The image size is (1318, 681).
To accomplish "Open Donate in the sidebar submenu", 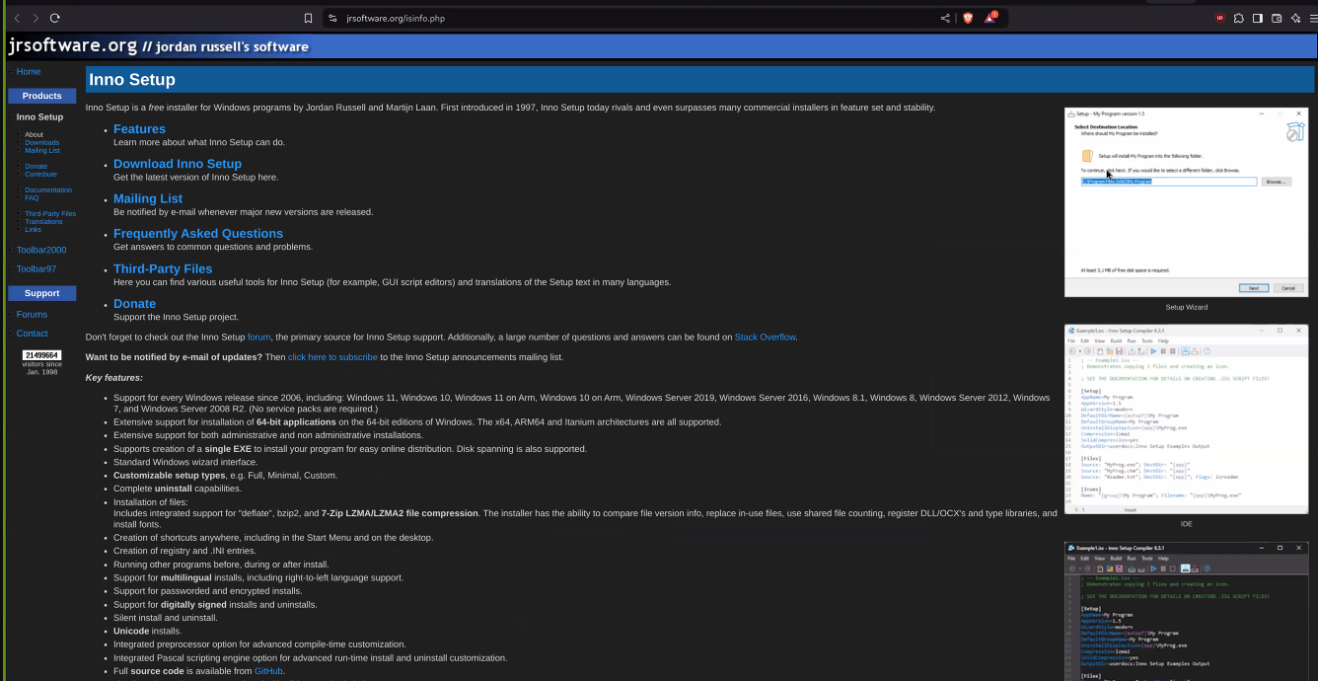I will pyautogui.click(x=37, y=167).
